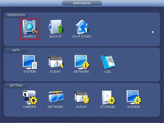Open Network settings icon under Setting
The width and height of the screenshot is (164, 123).
pos(56,97)
